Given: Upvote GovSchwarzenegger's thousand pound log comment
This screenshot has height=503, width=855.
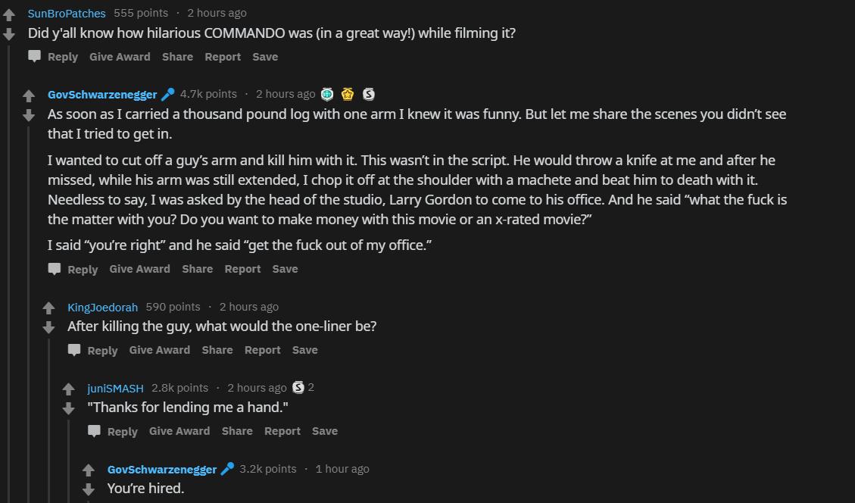Looking at the screenshot, I should tap(29, 96).
